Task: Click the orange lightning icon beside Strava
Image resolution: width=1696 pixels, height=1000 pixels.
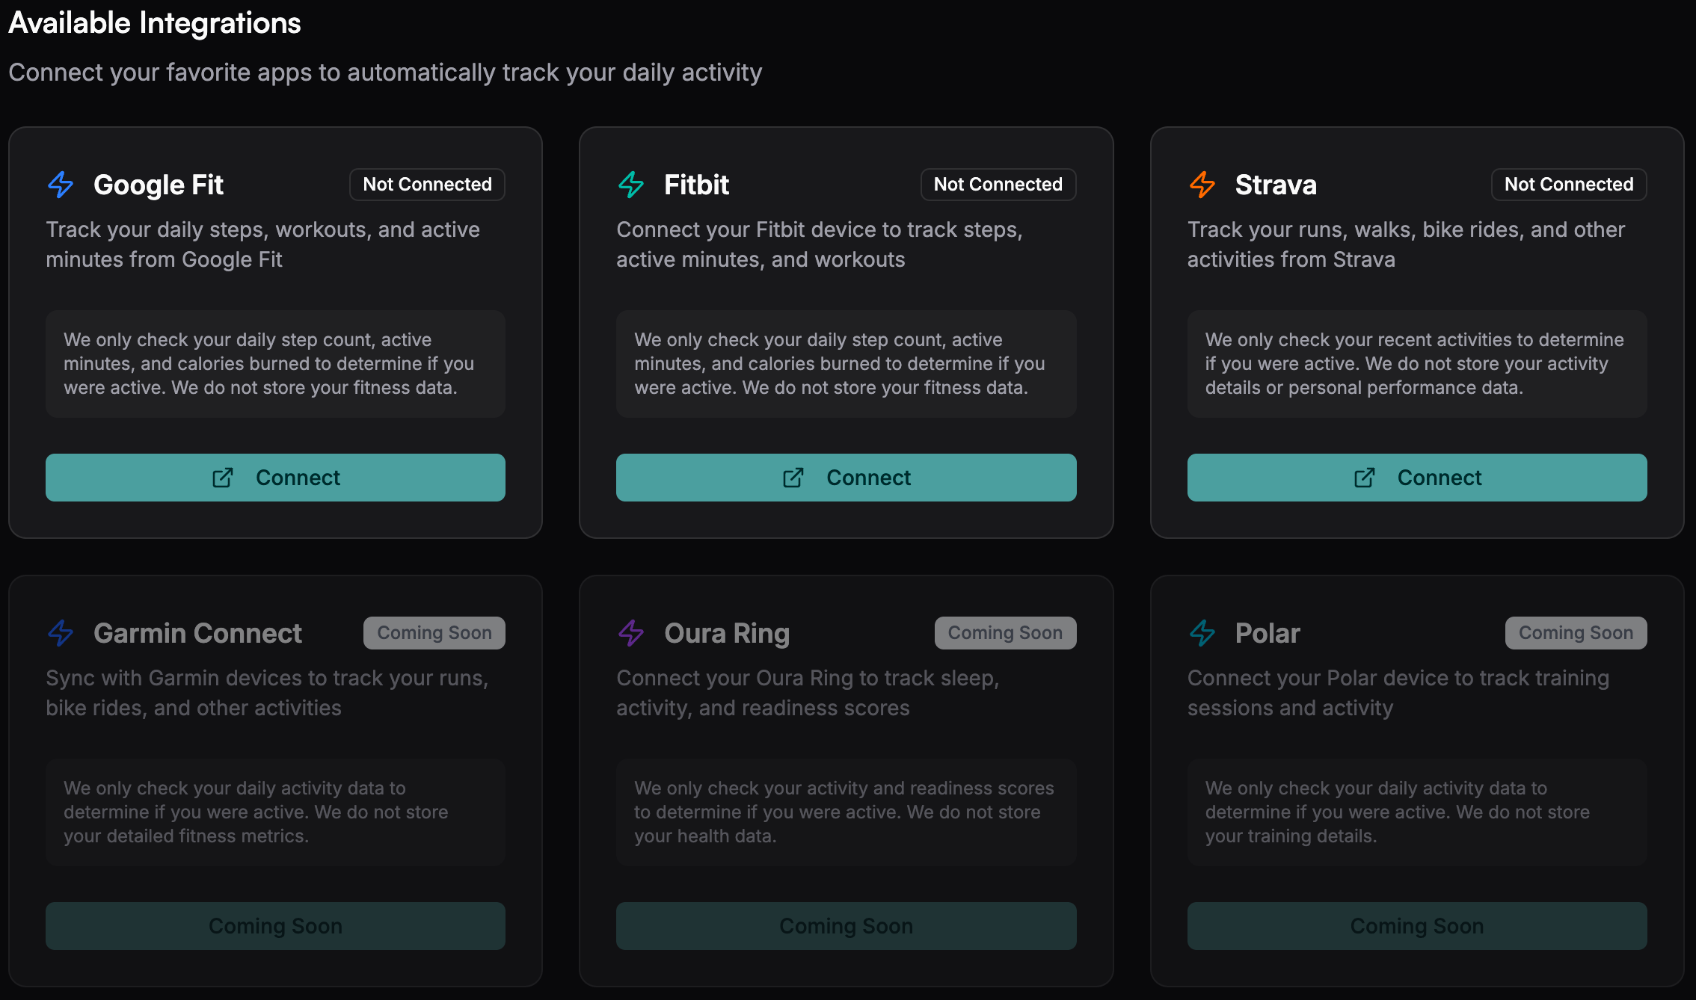Action: point(1202,185)
